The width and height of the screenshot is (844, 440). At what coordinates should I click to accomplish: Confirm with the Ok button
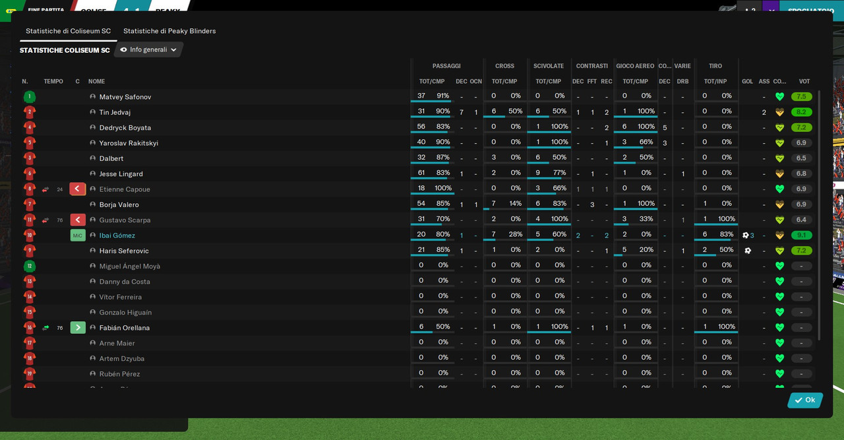pyautogui.click(x=805, y=400)
